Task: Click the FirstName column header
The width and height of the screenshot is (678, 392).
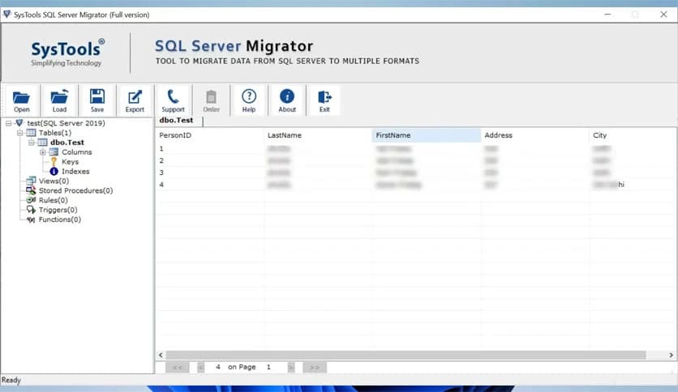Action: click(x=427, y=135)
